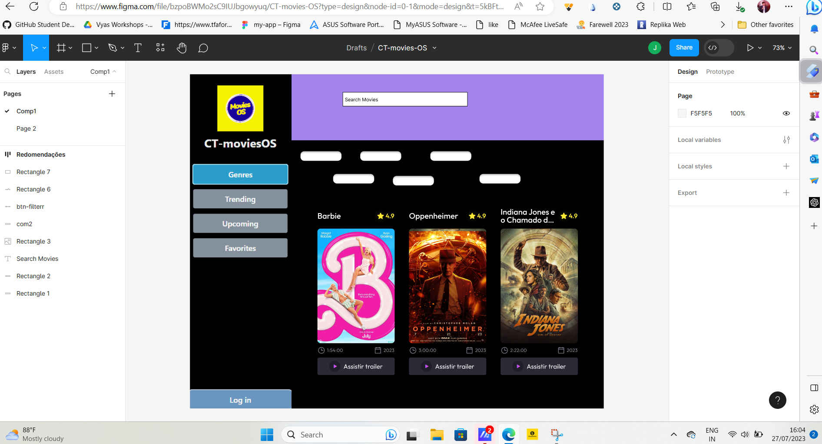Select the Frame tool
This screenshot has height=444, width=822.
(x=62, y=48)
